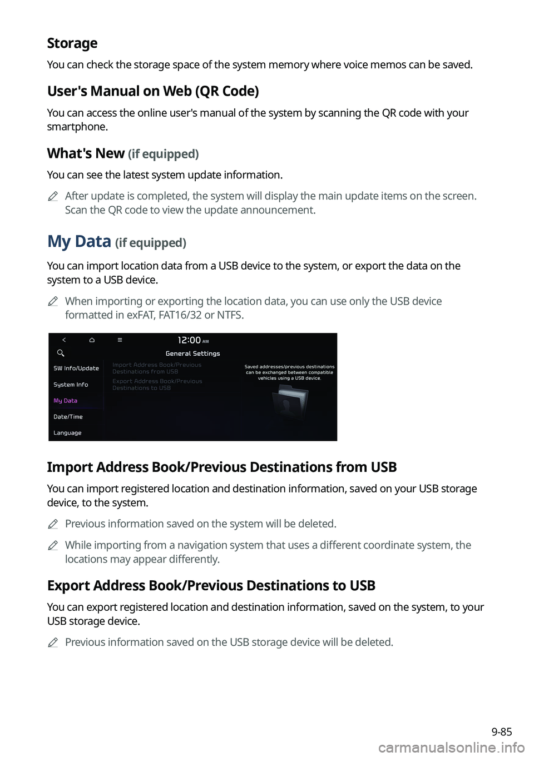The height and width of the screenshot is (757, 534).
Task: Click the note pencil icon beside 'After update is completed'
Action: click(53, 196)
